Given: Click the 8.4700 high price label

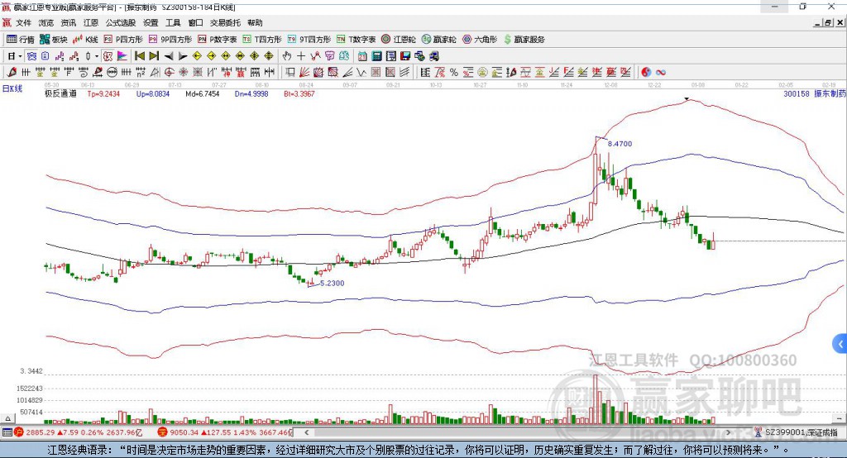Looking at the screenshot, I should 620,144.
